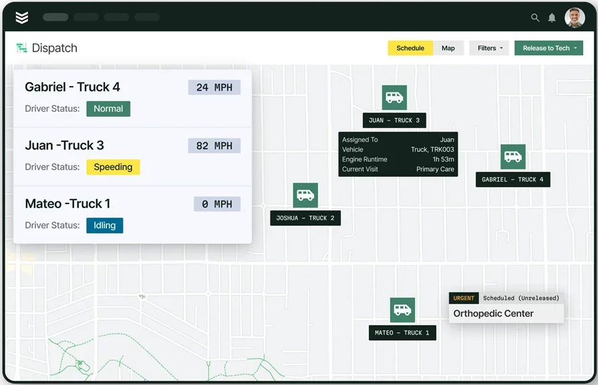
Task: Open Gabriel - Truck 4 driver row
Action: [132, 97]
